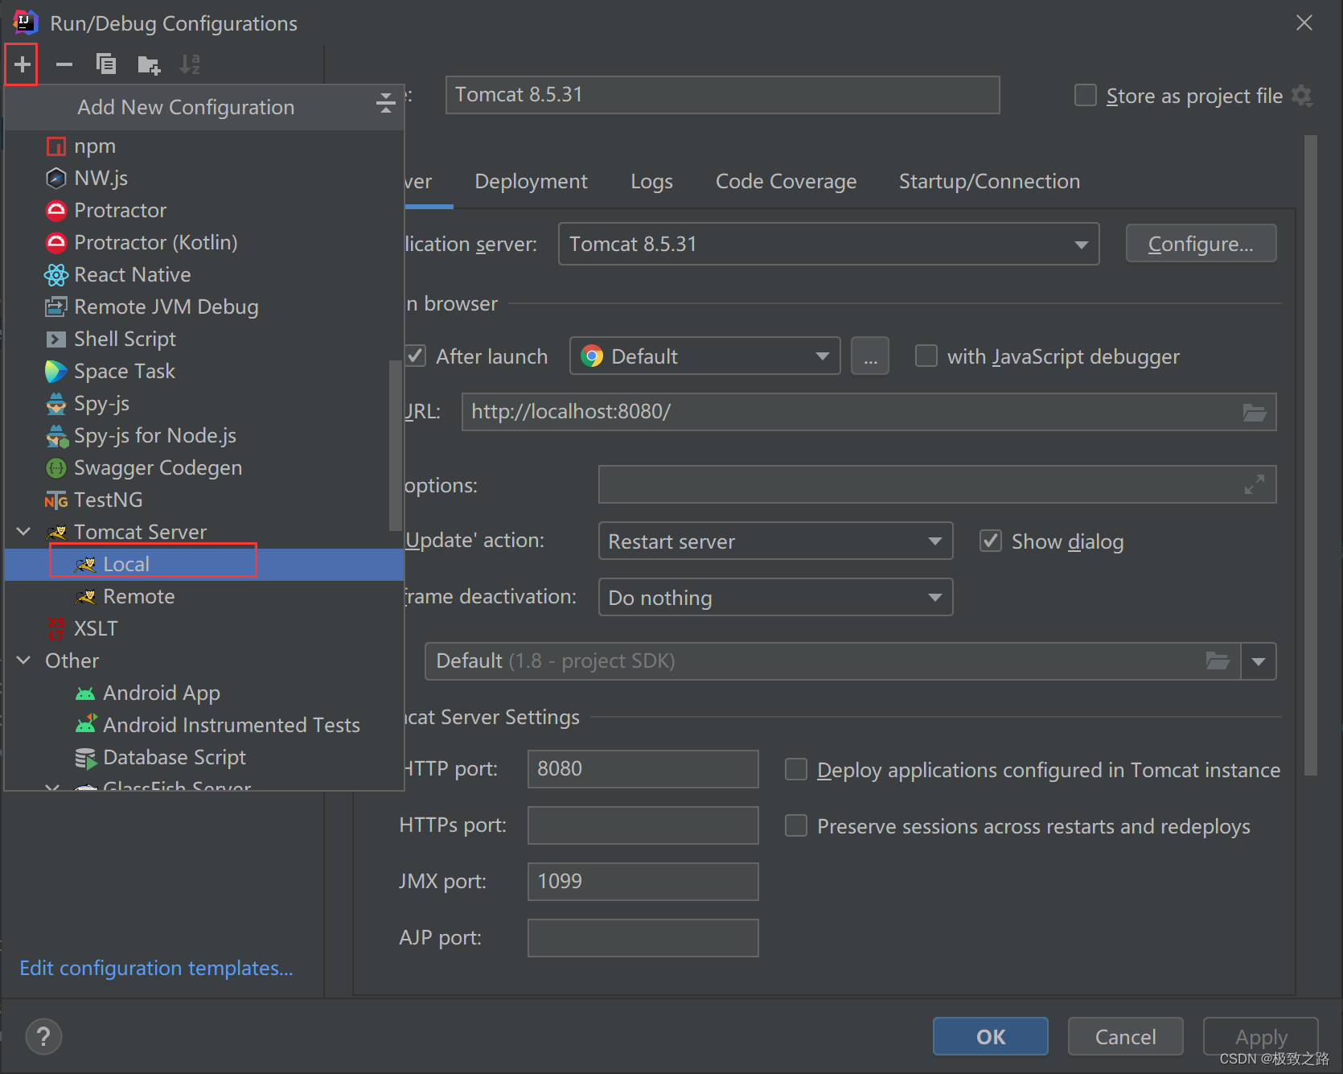The image size is (1343, 1074).
Task: Click the Add New Configuration plus icon
Action: 23,64
